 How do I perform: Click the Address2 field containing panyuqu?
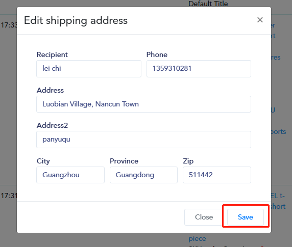click(x=143, y=140)
